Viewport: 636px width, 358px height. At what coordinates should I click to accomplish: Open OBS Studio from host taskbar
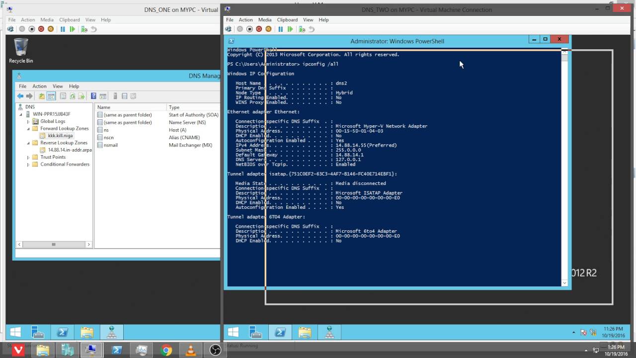point(215,350)
